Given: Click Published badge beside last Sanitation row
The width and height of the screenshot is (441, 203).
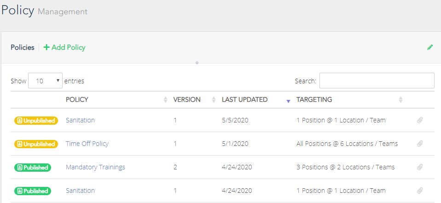Looking at the screenshot, I should coord(33,191).
